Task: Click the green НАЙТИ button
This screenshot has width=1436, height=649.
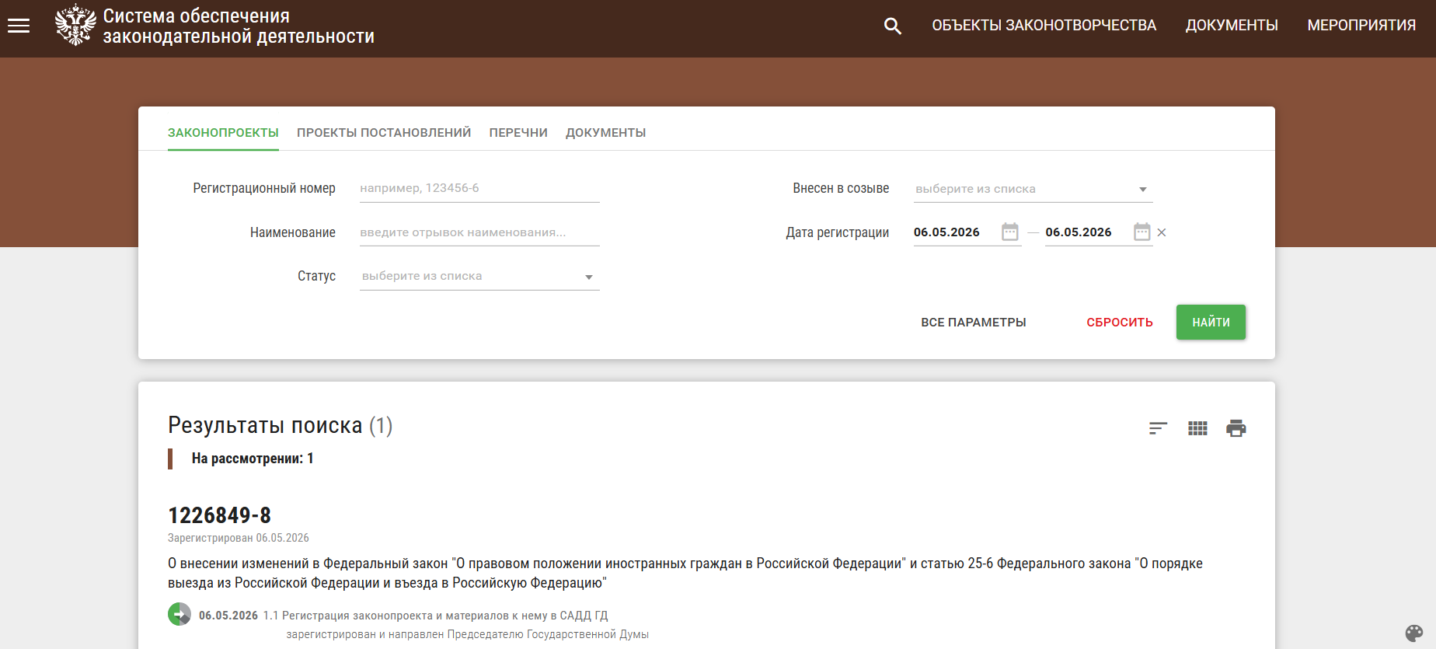Action: pos(1211,322)
